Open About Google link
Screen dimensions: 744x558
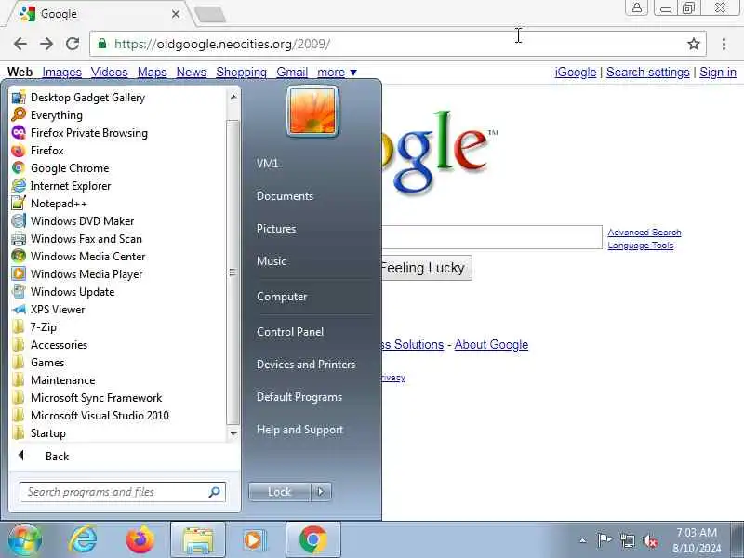coord(491,344)
